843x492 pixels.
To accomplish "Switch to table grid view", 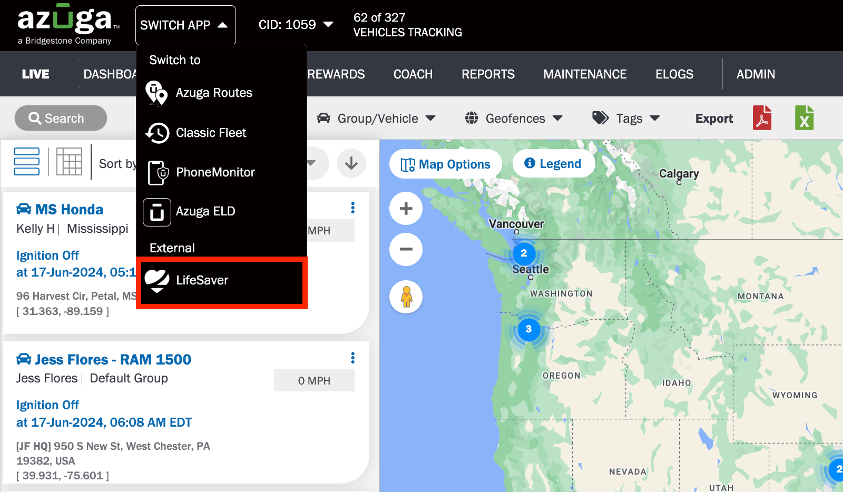I will [69, 162].
